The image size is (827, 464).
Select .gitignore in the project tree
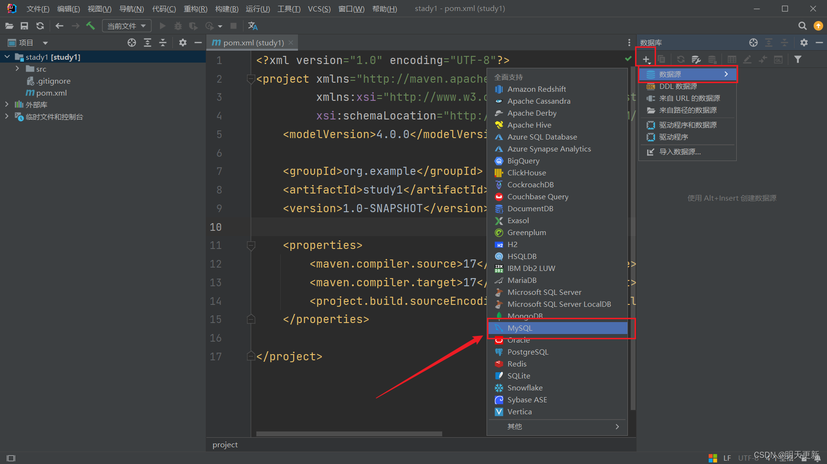(53, 81)
